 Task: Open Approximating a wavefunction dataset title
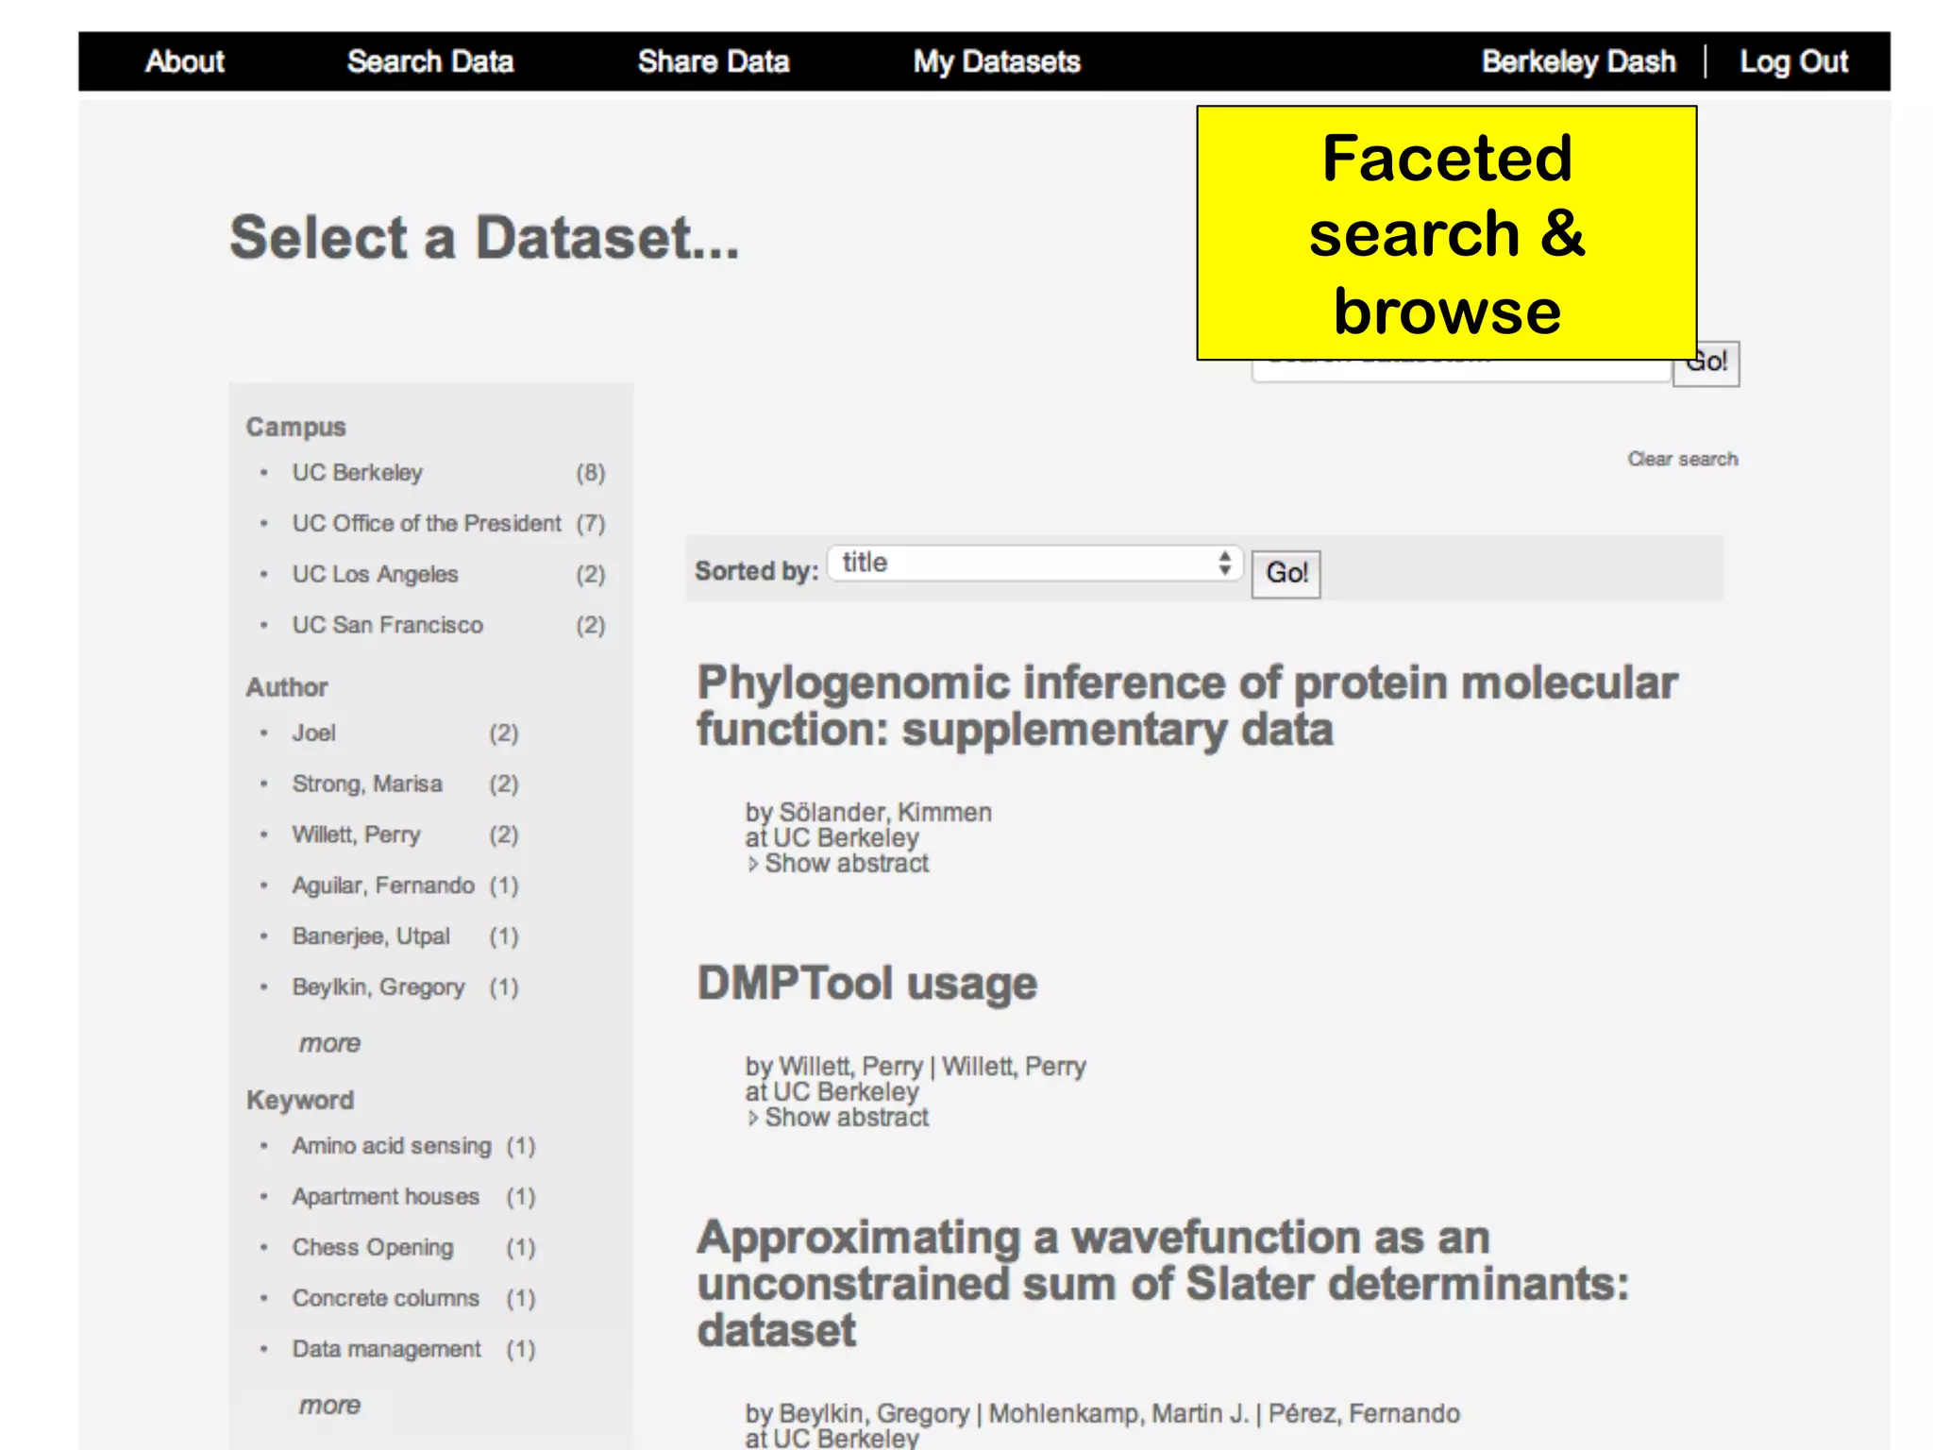click(1164, 1284)
